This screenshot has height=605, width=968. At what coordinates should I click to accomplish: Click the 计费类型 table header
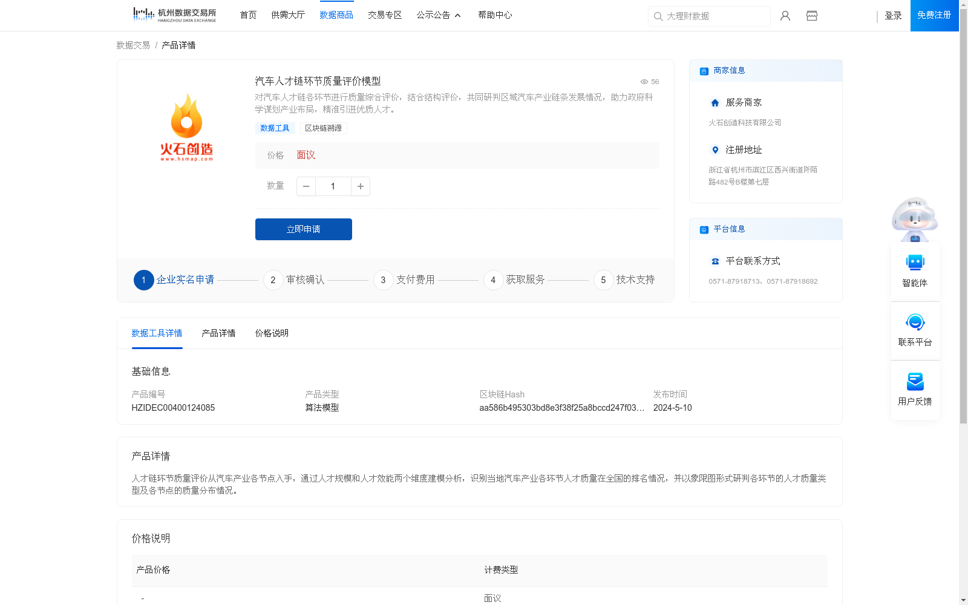point(501,570)
